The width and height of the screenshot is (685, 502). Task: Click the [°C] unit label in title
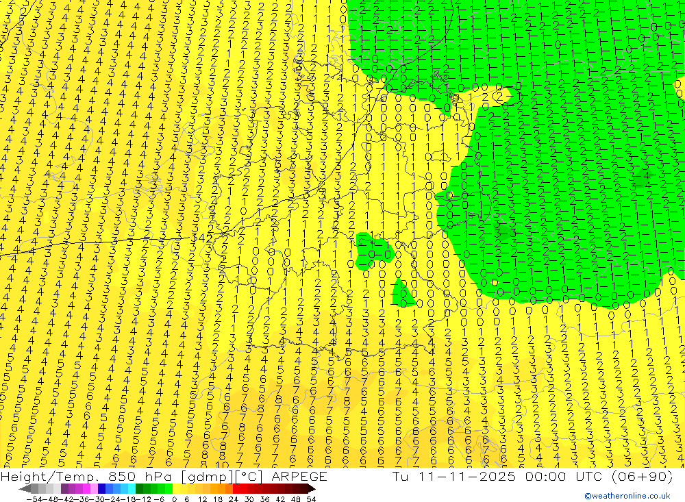point(249,477)
